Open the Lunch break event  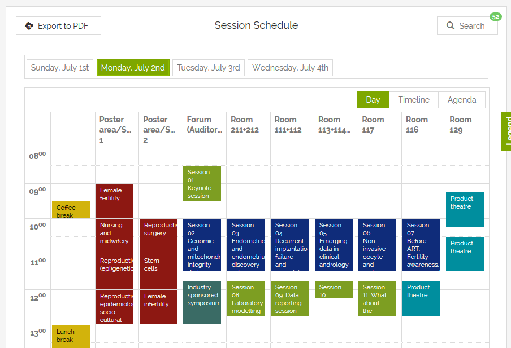[71, 336]
